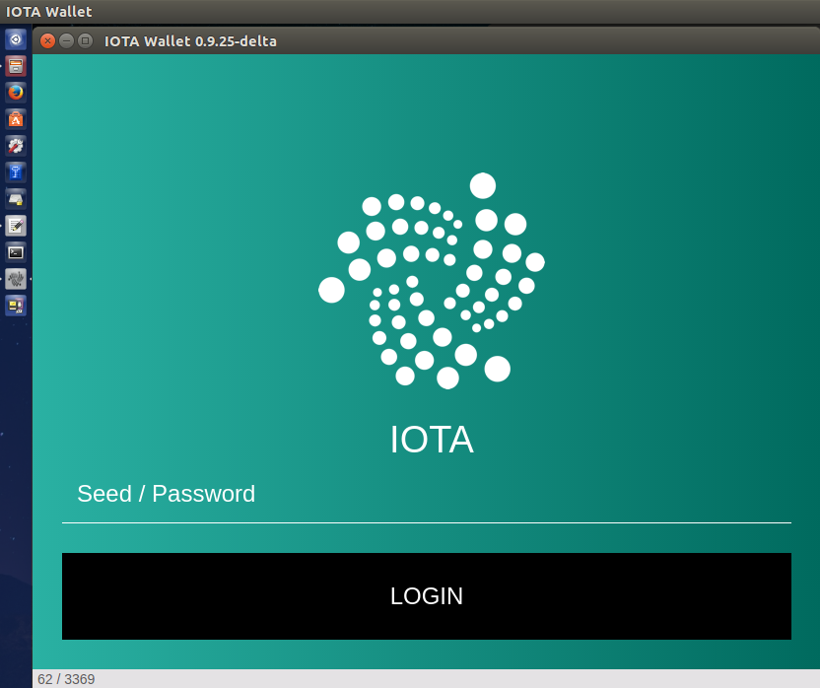Minimize the IOTA Wallet window
This screenshot has height=688, width=820.
66,40
